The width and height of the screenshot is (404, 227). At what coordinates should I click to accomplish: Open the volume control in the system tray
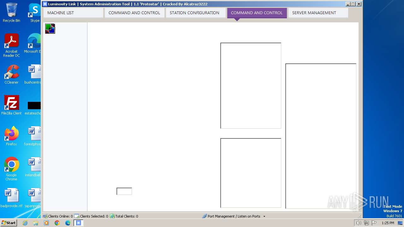[359, 223]
